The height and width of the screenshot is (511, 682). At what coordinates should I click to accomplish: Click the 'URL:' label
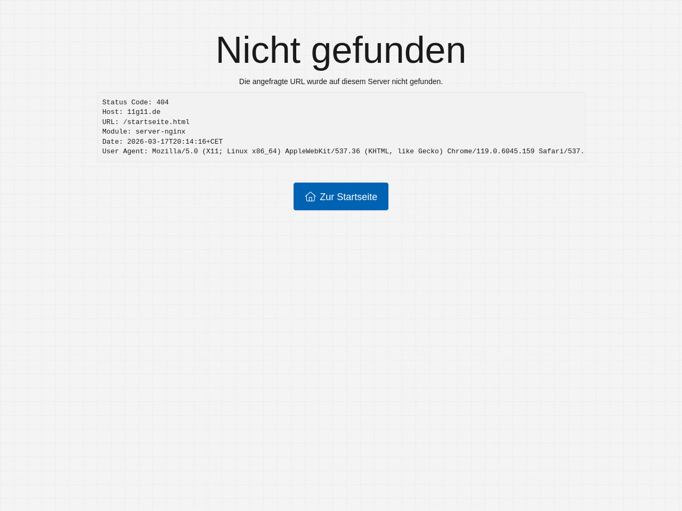[x=110, y=122]
